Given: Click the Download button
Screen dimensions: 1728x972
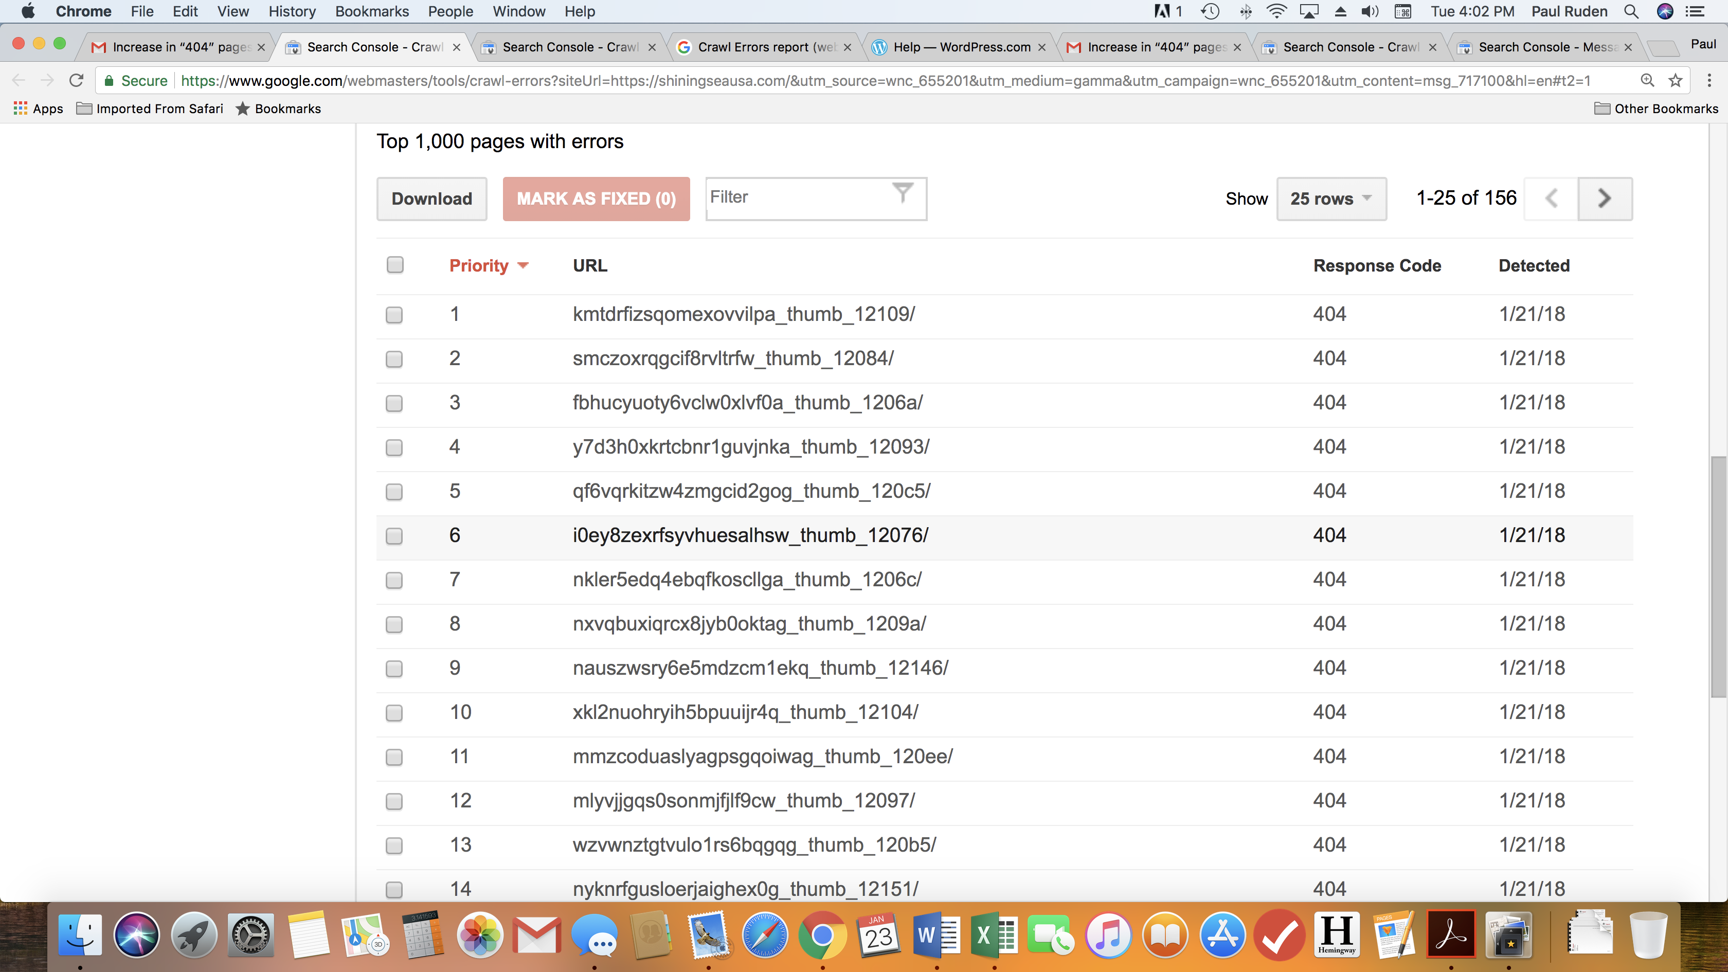Looking at the screenshot, I should [431, 199].
